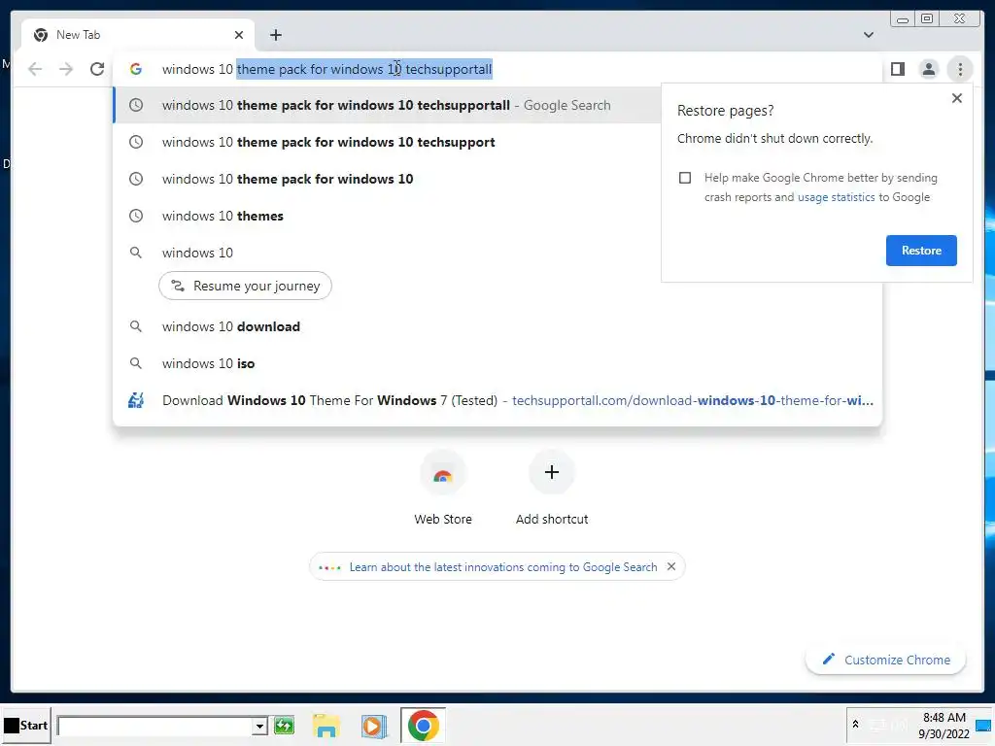Click the Restore button
The image size is (995, 746).
921,251
